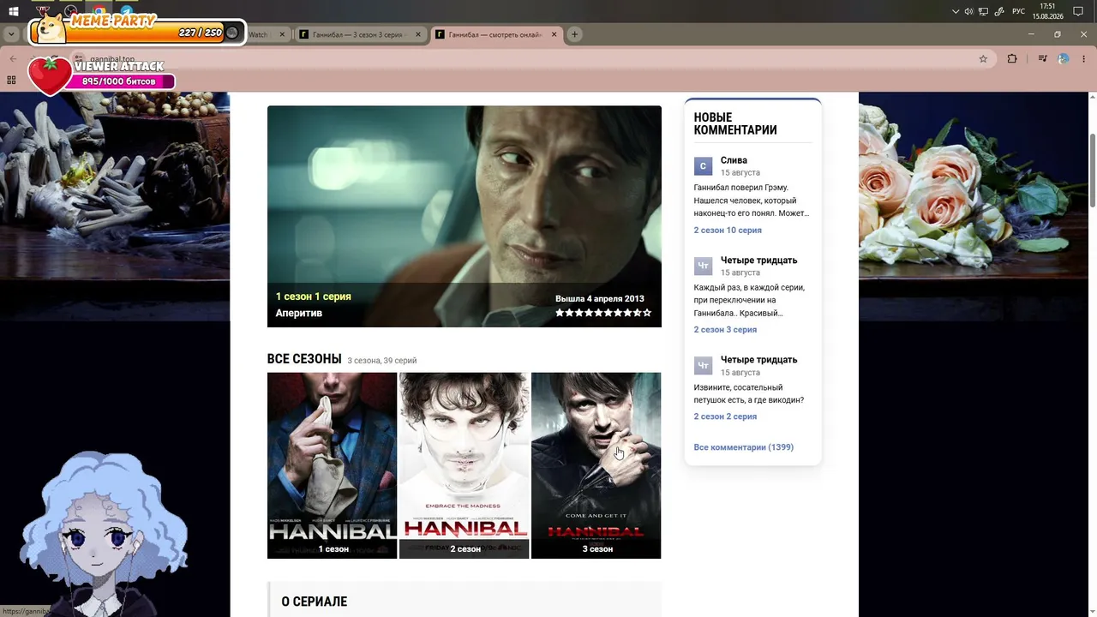This screenshot has width=1097, height=617.
Task: Open Chrome's tab search dropdown
Action: [x=11, y=34]
